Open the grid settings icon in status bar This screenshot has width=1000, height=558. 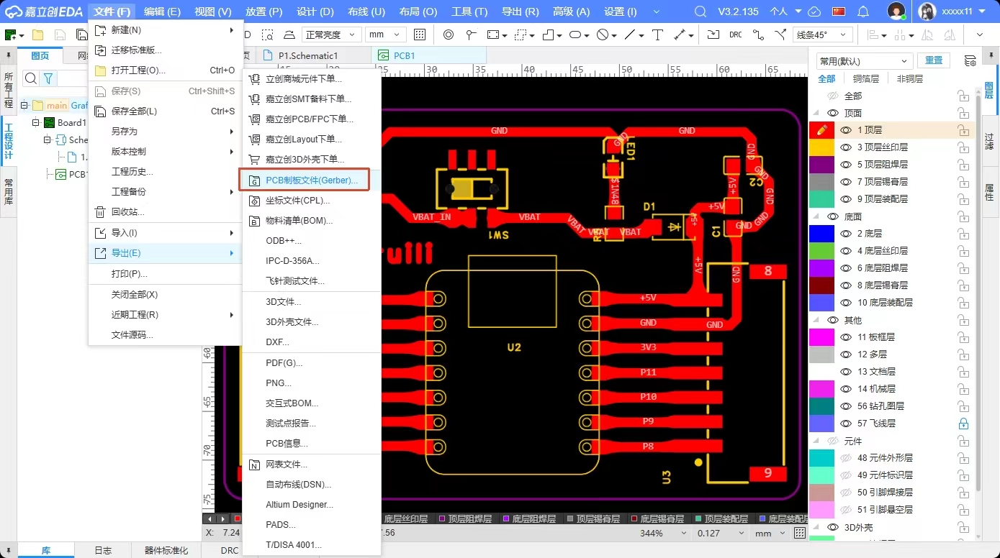[x=800, y=533]
